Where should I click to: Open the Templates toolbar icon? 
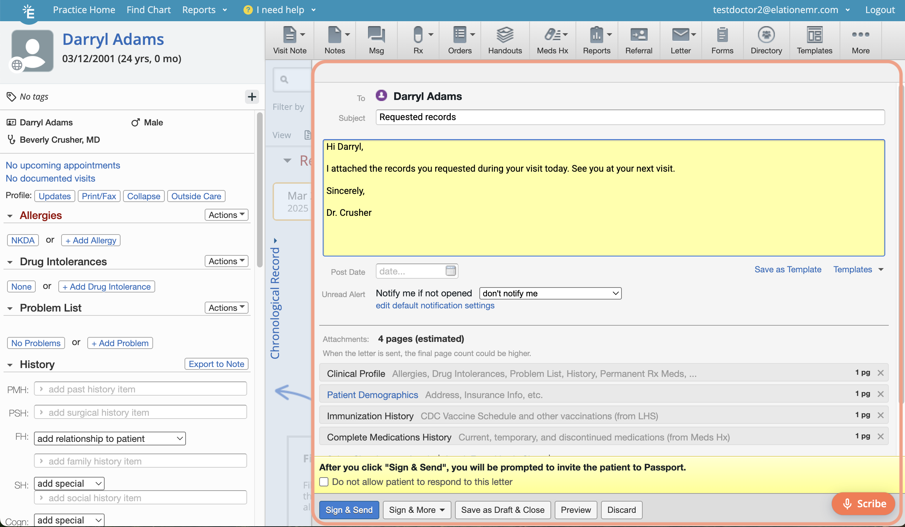click(814, 40)
